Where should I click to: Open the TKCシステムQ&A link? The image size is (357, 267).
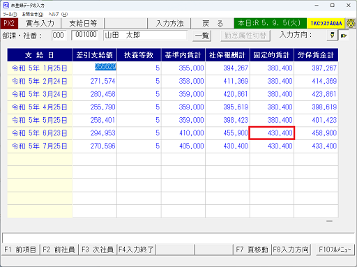pyautogui.click(x=326, y=23)
